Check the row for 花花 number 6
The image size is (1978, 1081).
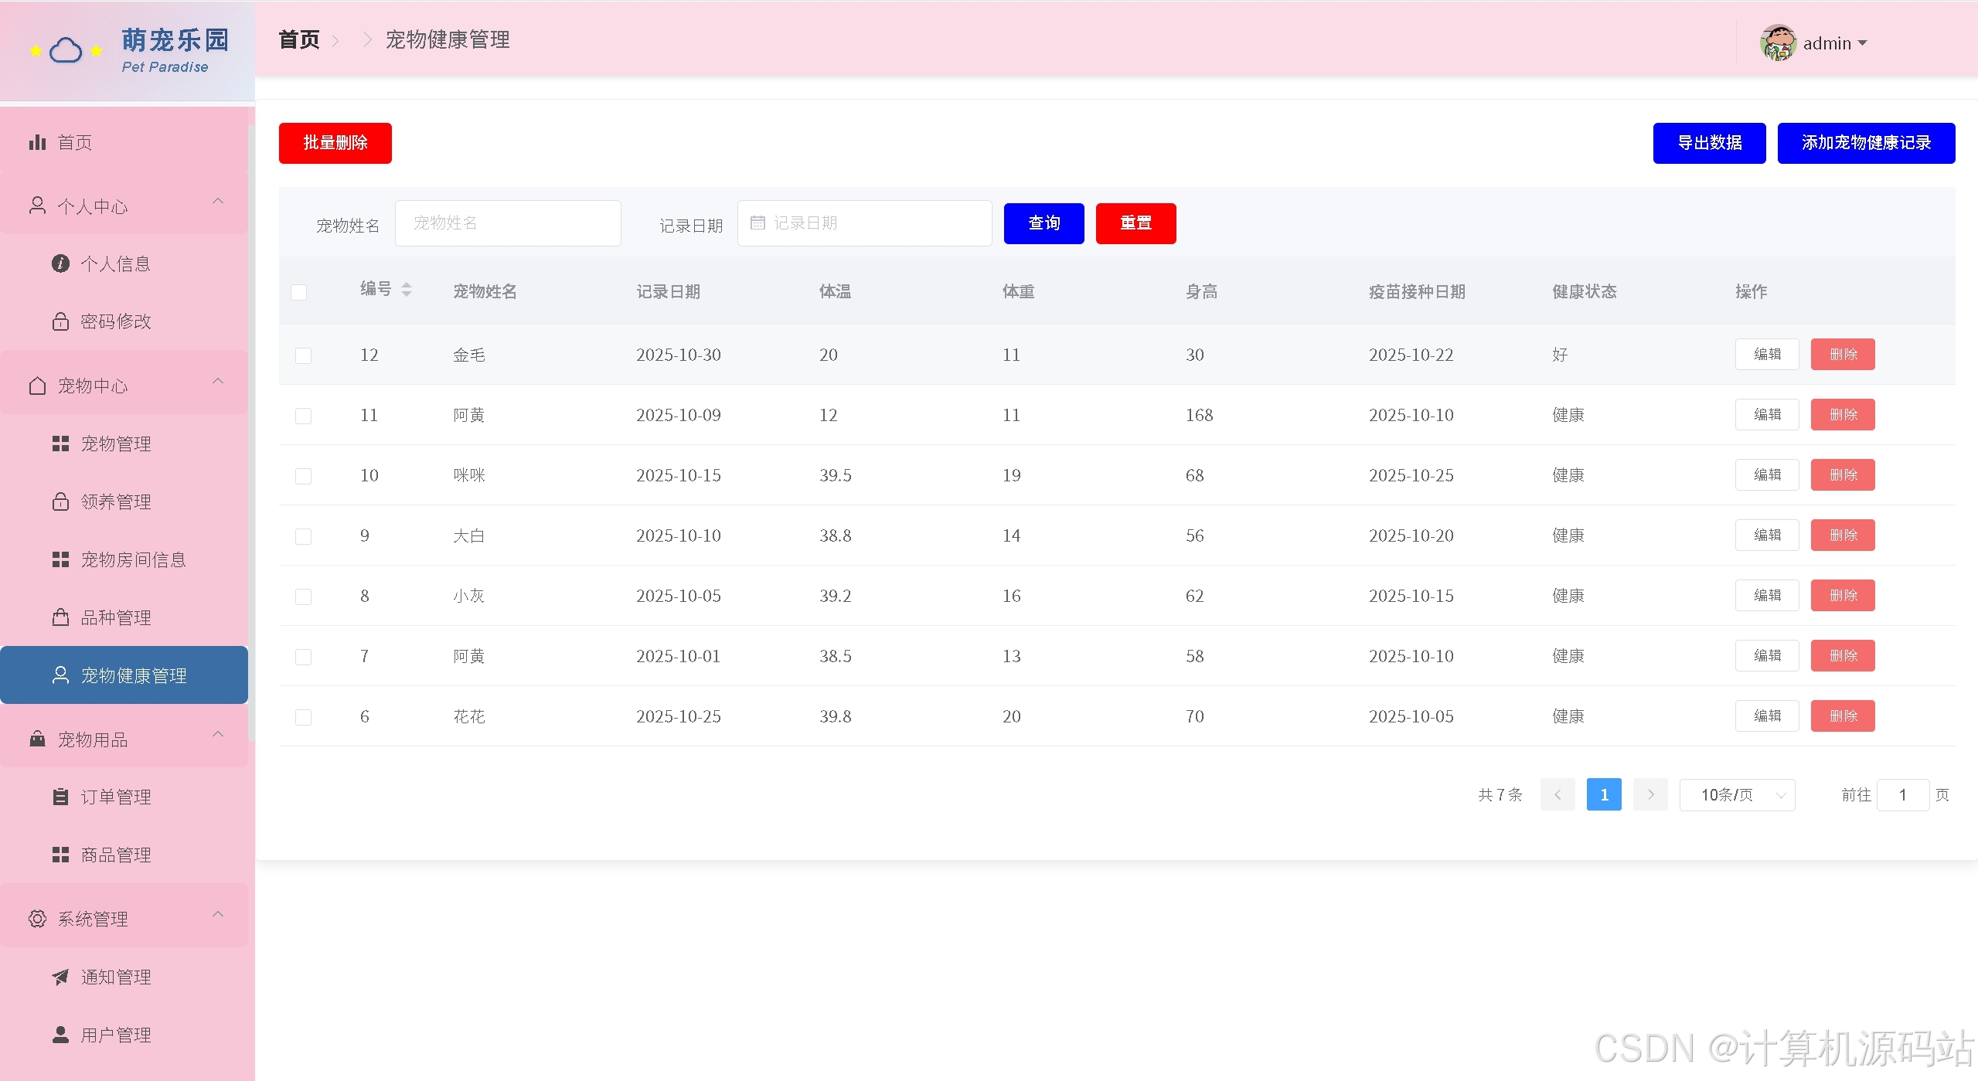point(303,717)
